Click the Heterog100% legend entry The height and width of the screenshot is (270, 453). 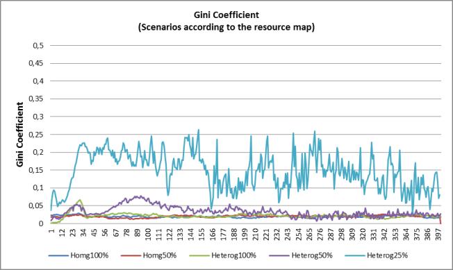click(223, 255)
